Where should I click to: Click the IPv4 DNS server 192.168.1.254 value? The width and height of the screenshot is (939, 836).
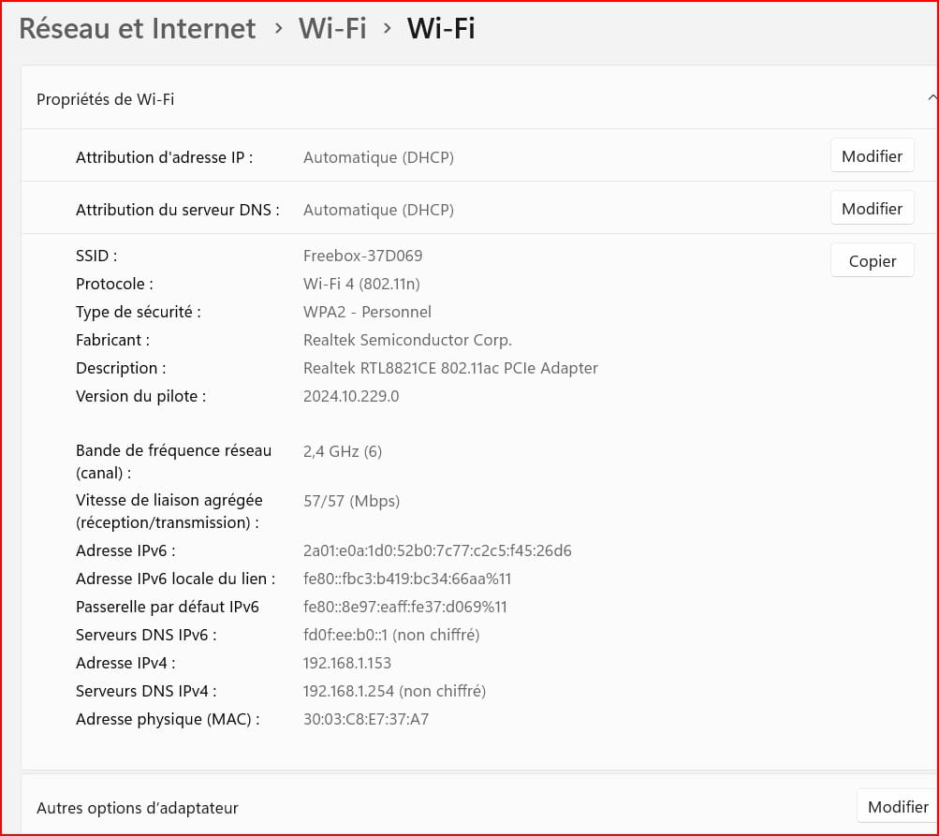pyautogui.click(x=394, y=691)
